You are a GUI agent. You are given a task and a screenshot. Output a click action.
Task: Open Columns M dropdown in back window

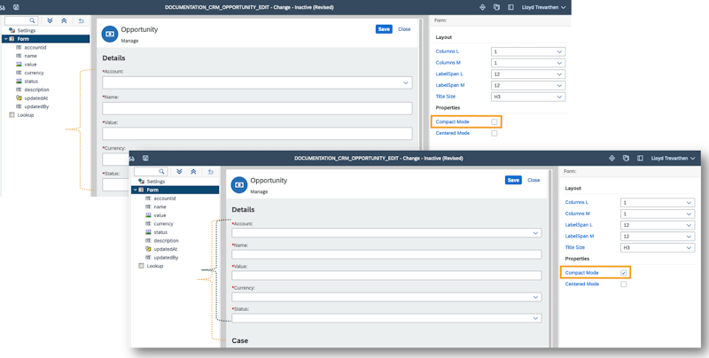pos(528,63)
